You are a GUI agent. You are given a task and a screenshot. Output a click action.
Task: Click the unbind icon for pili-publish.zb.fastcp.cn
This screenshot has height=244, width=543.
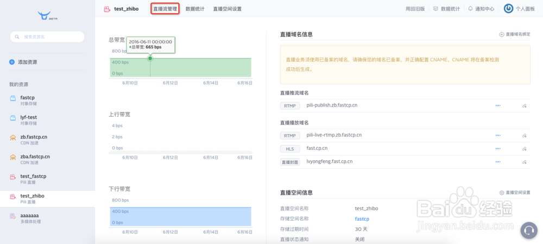point(525,105)
